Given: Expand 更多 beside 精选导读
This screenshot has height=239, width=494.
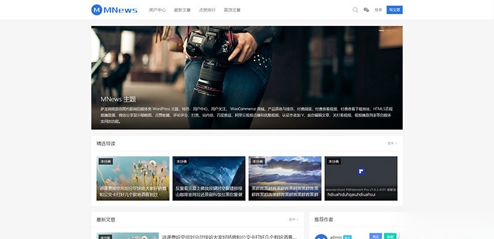Looking at the screenshot, I should coord(392,143).
